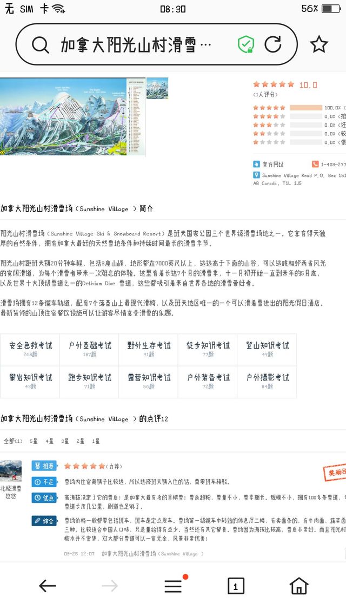
Task: Select the small mountain thumbnail image
Action: (x=157, y=88)
